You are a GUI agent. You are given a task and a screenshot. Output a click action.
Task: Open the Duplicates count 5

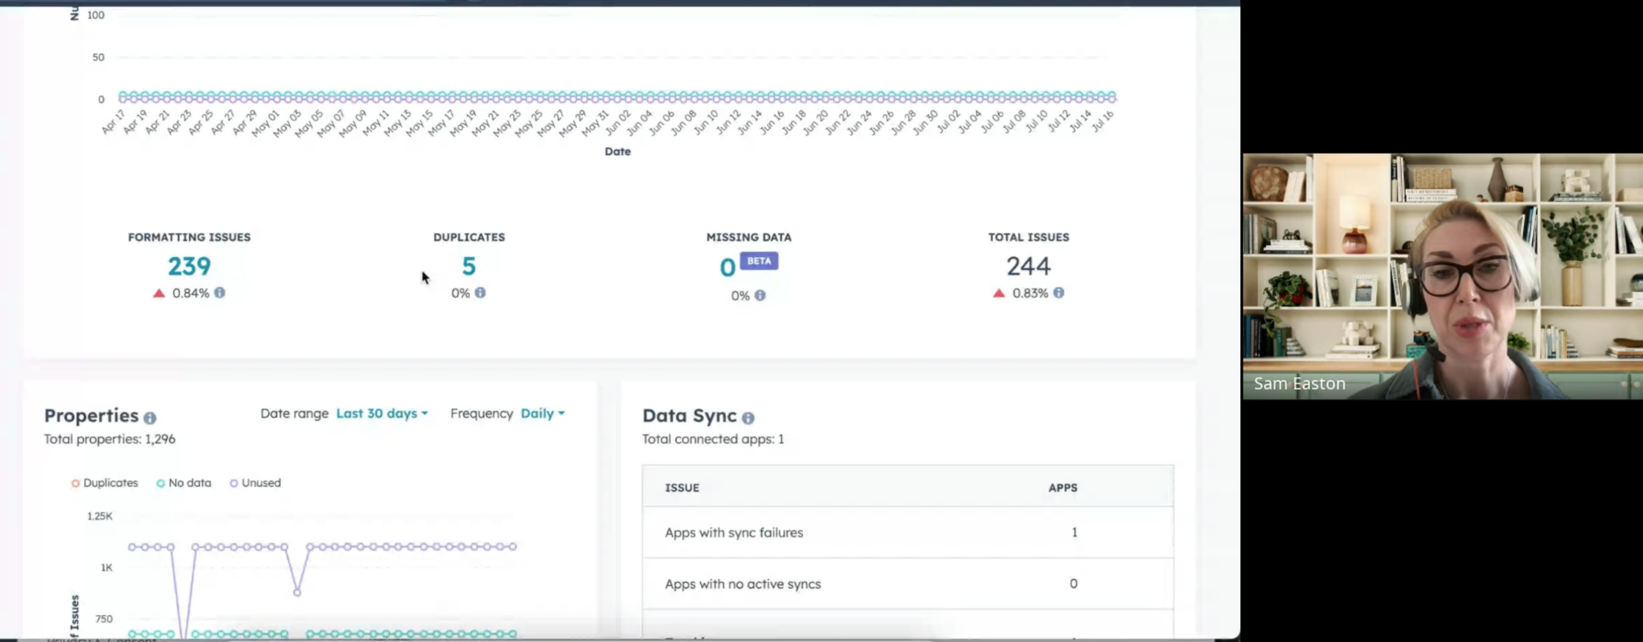click(x=469, y=266)
